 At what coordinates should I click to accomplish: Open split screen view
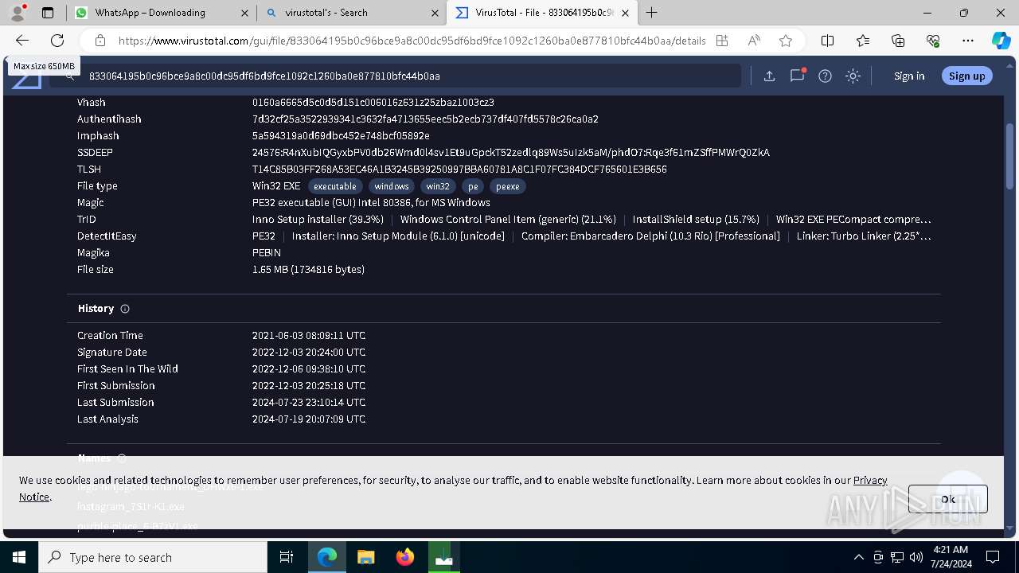click(827, 41)
